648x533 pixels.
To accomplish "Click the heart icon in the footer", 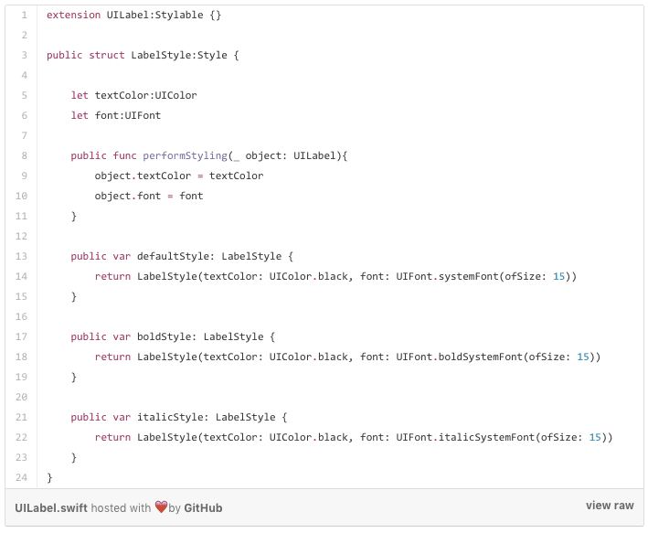I will tap(161, 506).
